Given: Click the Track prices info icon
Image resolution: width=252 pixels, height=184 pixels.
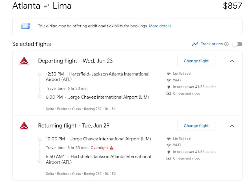Looking at the screenshot, I should (x=226, y=44).
